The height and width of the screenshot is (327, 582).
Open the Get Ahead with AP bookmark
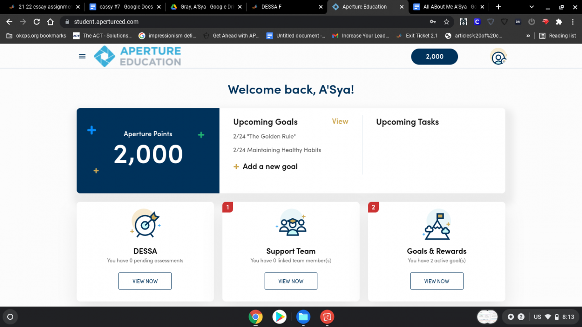(231, 35)
